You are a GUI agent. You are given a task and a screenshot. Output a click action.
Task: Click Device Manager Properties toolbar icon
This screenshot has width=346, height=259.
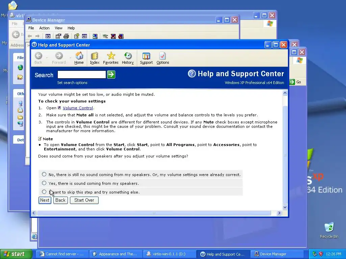tap(58, 36)
